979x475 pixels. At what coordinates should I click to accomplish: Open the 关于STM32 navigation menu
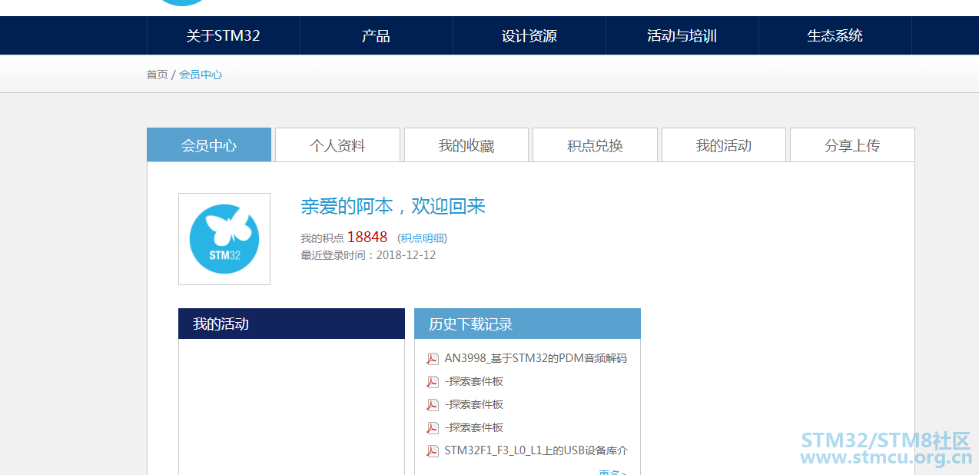pyautogui.click(x=223, y=35)
